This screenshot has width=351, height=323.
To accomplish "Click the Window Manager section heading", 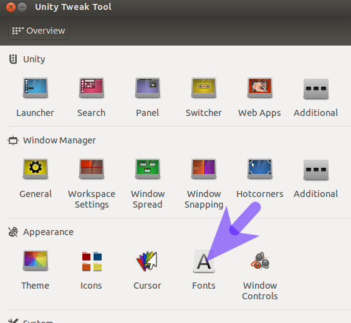I will [59, 140].
